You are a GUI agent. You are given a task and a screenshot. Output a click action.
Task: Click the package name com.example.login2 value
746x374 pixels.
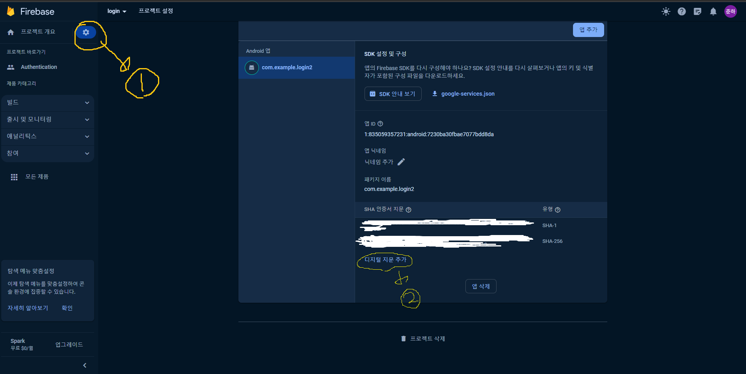389,189
